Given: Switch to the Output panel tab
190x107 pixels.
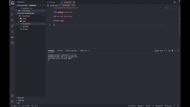Looking at the screenshot, I should 60,51.
